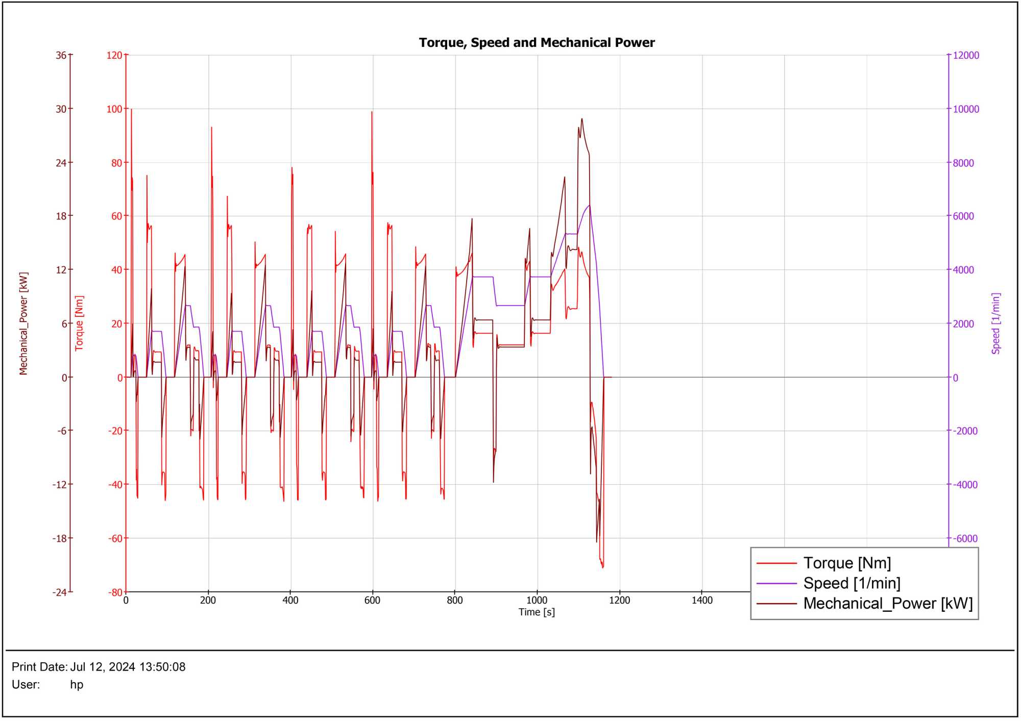The width and height of the screenshot is (1021, 721).
Task: Click the vertical Torque [Nm] axis label
Action: tap(79, 324)
